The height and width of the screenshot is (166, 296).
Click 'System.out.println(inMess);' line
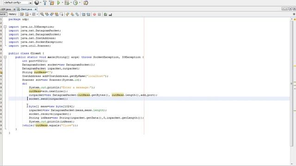[x=51, y=122]
